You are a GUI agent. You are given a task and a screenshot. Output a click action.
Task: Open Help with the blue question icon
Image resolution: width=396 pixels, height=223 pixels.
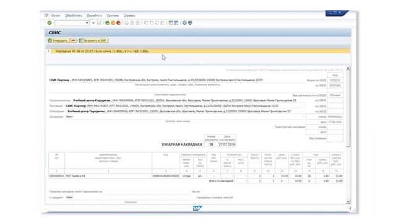(x=184, y=23)
